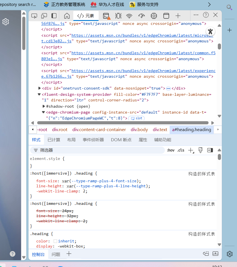Screen dimensions: 237x267
Task: Toggle element state with :hov
Action: click(x=170, y=150)
